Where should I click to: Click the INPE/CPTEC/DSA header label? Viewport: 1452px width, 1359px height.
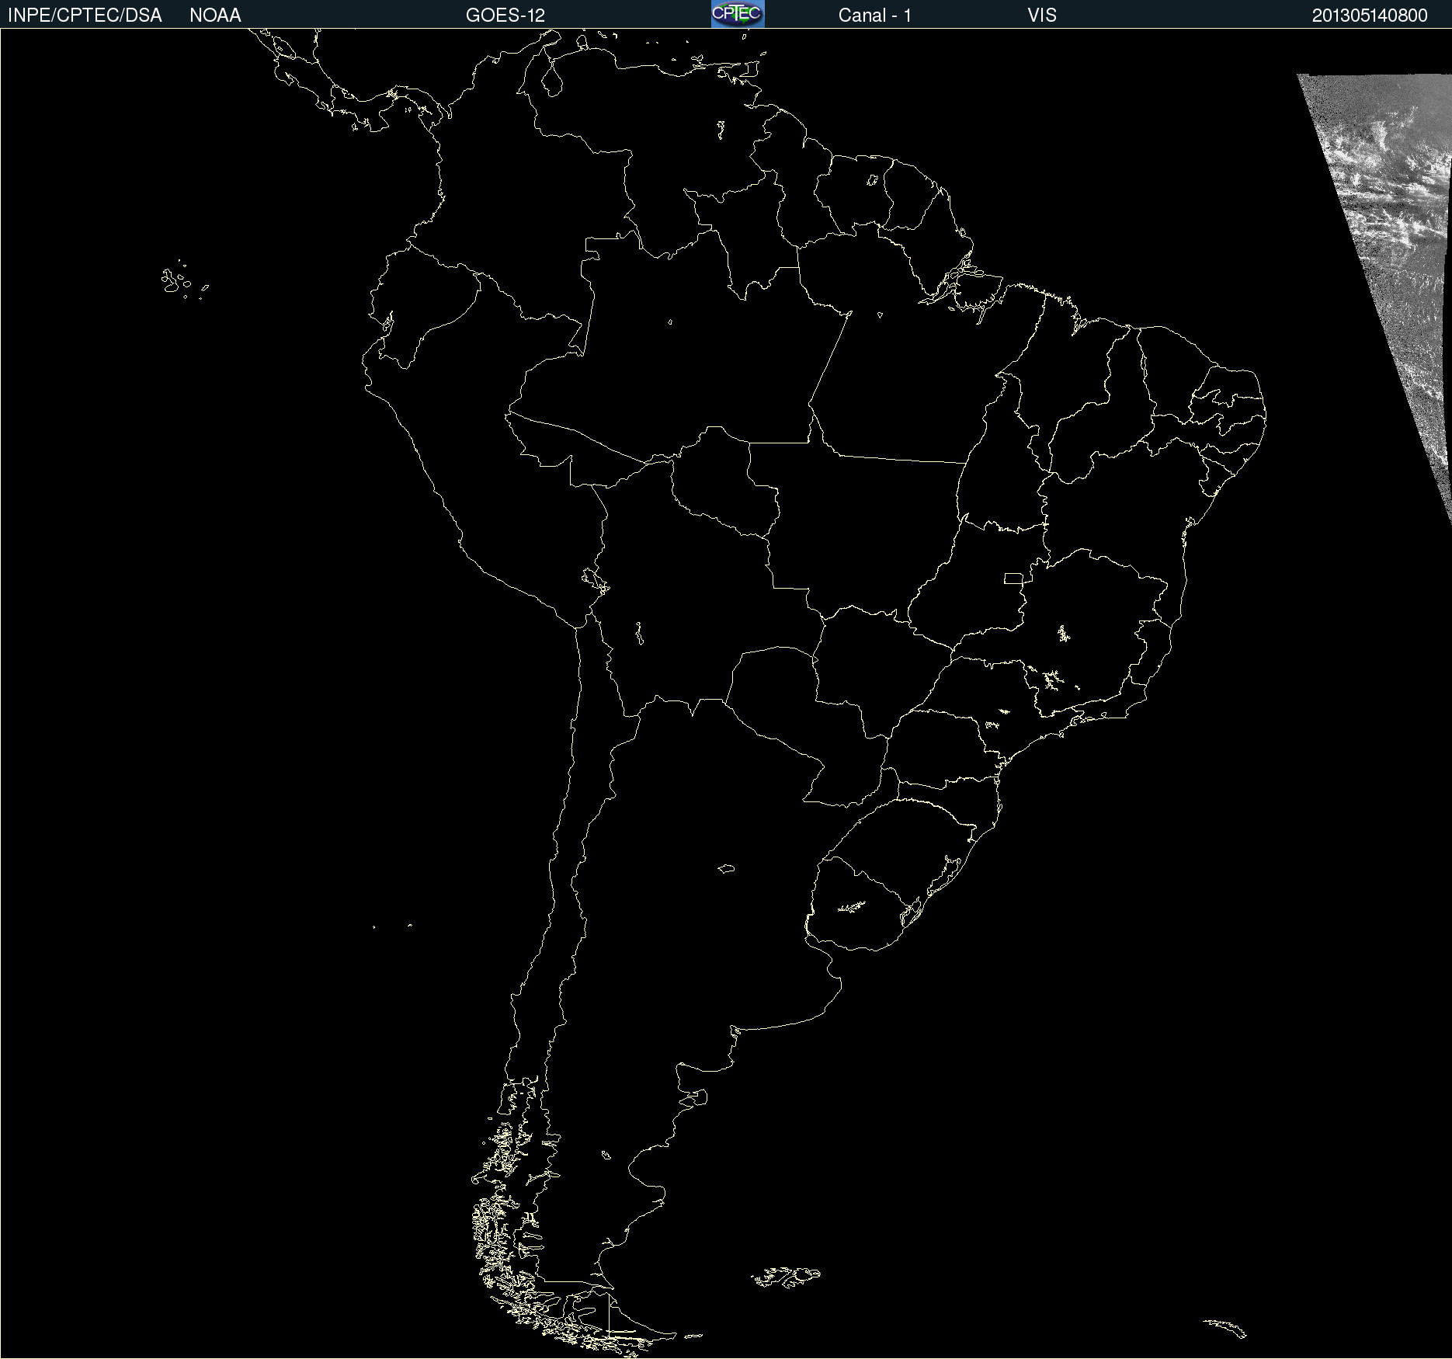(85, 16)
